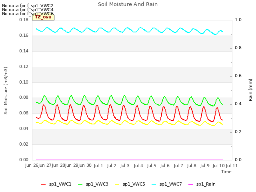The width and height of the screenshot is (256, 192).
Task: Click the 0.8 rain axis tick label
Action: click(238, 48)
